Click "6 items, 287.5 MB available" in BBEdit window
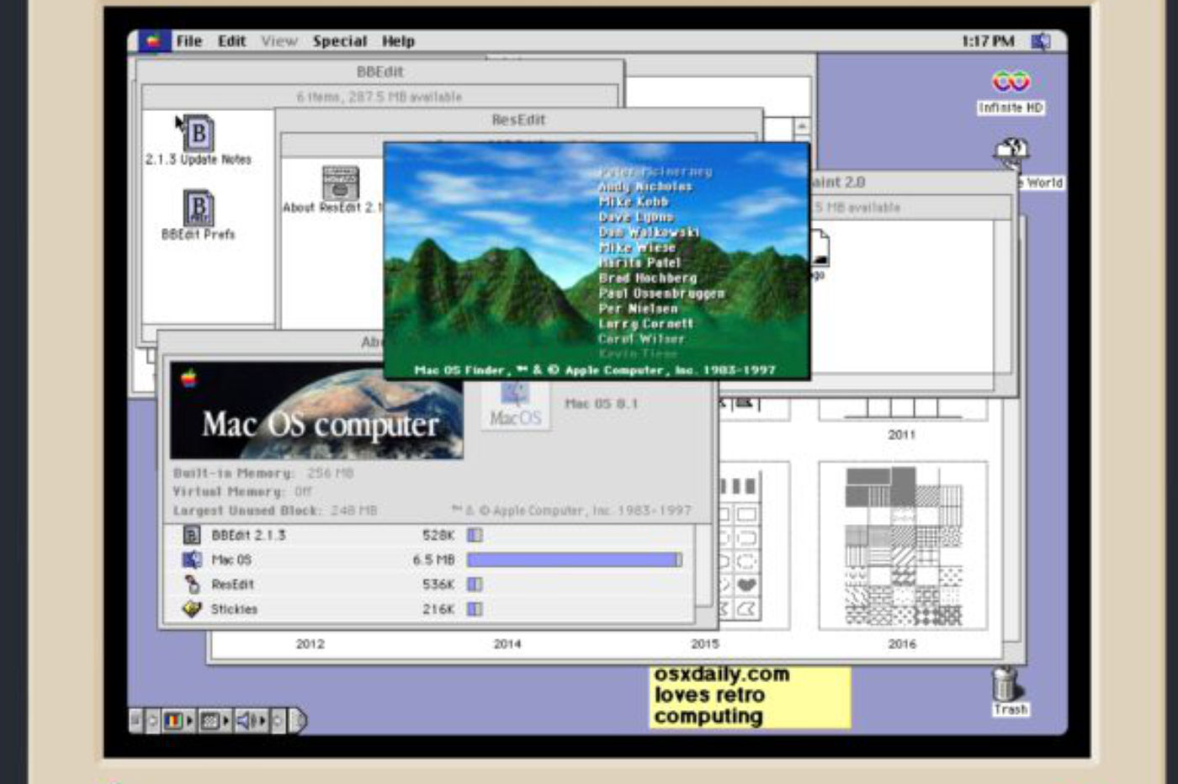Viewport: 1178px width, 784px height. tap(379, 97)
